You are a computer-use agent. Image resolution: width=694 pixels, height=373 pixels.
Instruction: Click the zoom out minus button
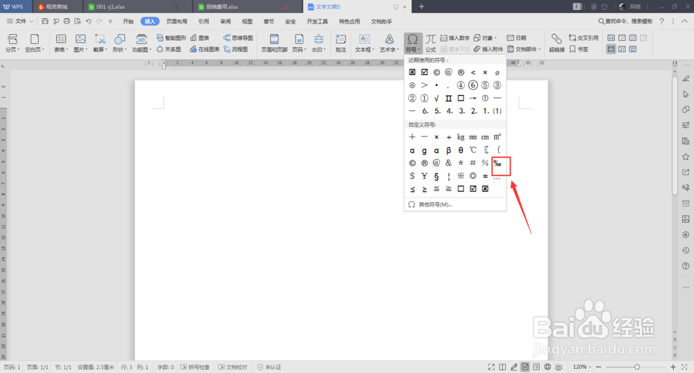coord(598,367)
